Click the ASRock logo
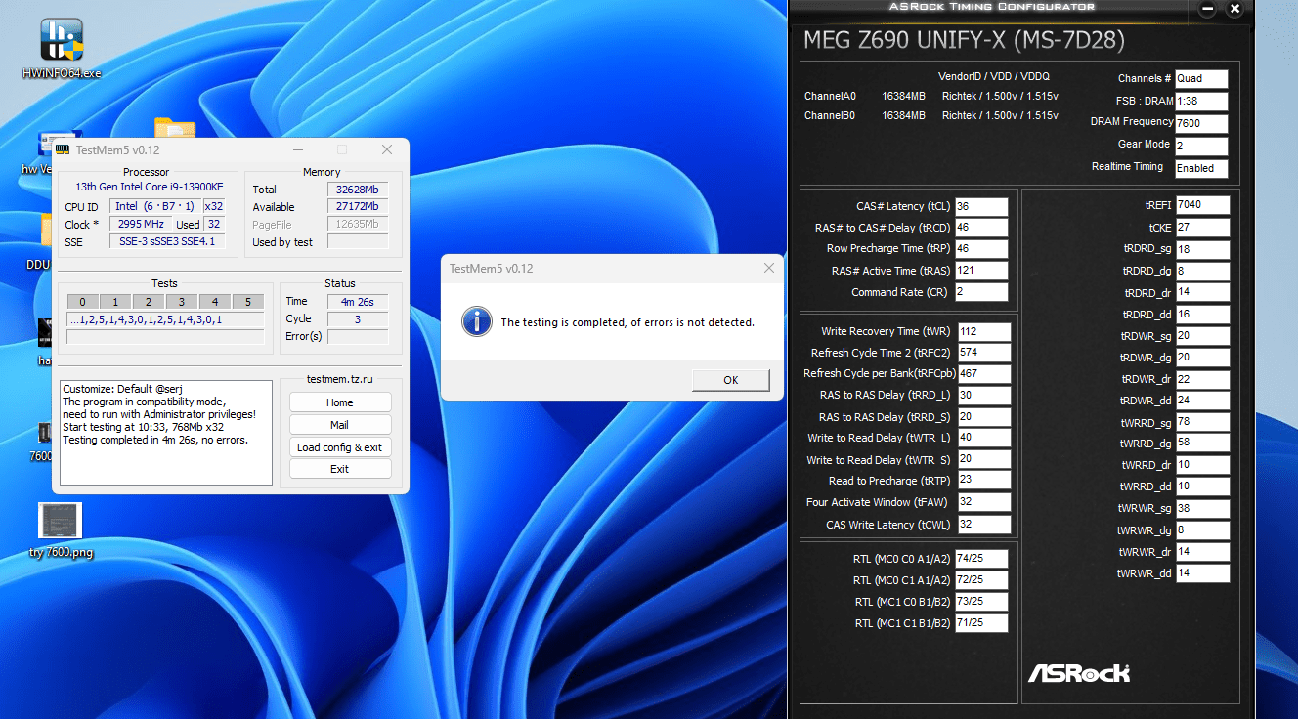 point(1078,672)
